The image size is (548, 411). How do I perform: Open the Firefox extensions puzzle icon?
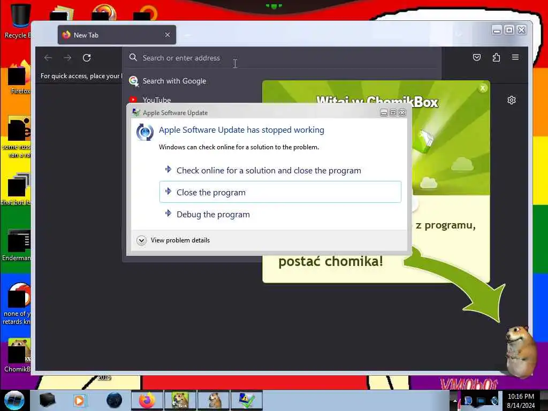point(496,57)
